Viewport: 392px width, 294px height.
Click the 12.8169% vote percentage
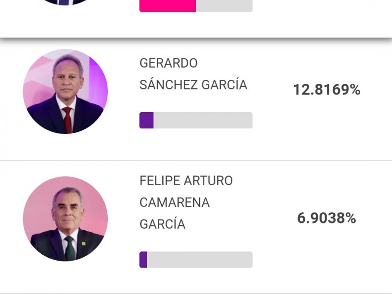[326, 90]
